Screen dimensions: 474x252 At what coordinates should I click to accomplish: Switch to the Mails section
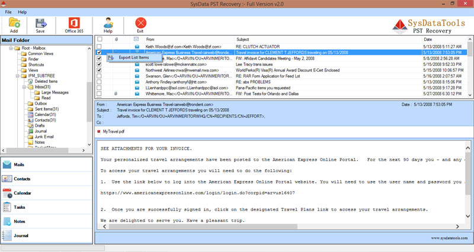click(x=47, y=164)
